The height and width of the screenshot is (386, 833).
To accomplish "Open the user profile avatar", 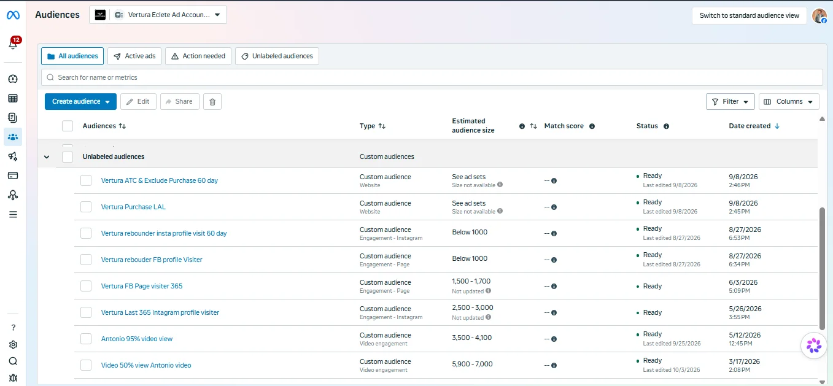I will [x=819, y=16].
